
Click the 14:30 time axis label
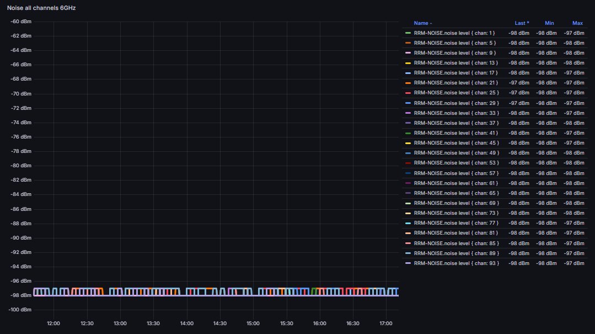pos(219,324)
